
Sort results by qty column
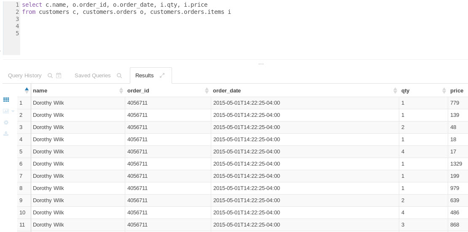point(444,91)
